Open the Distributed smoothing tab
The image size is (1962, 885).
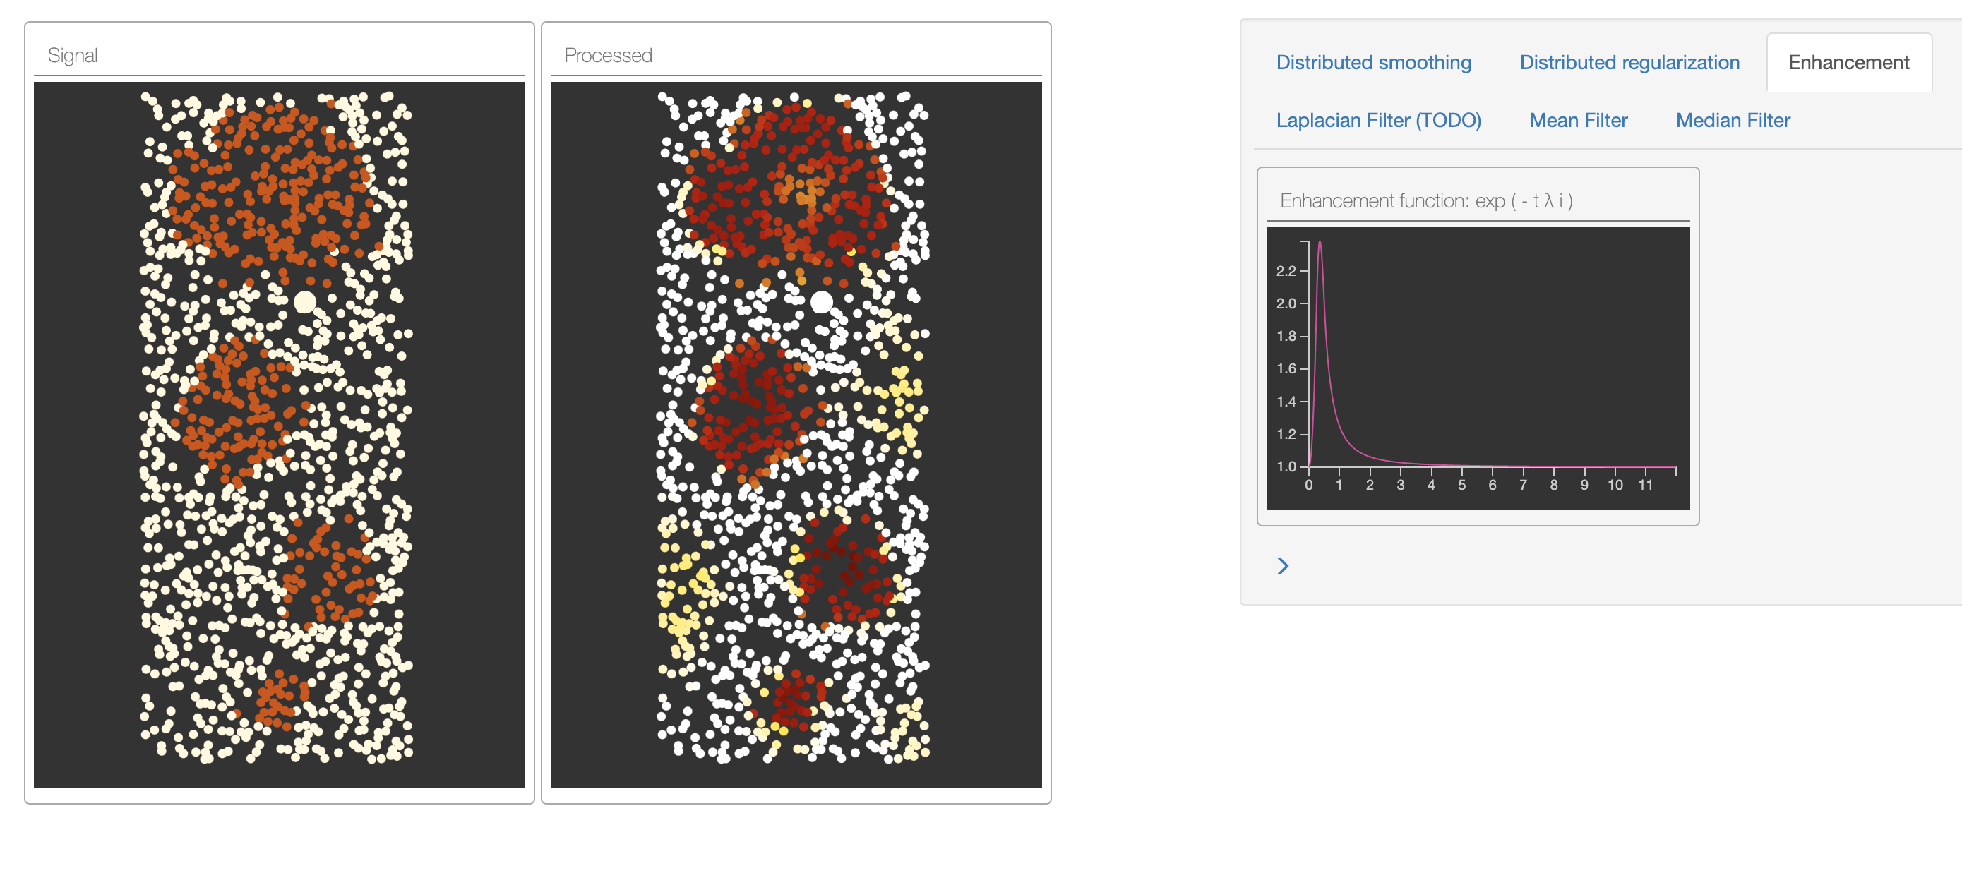point(1373,62)
